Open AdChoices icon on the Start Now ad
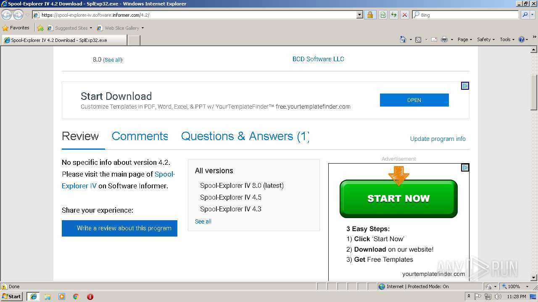The height and width of the screenshot is (302, 538). pyautogui.click(x=465, y=167)
